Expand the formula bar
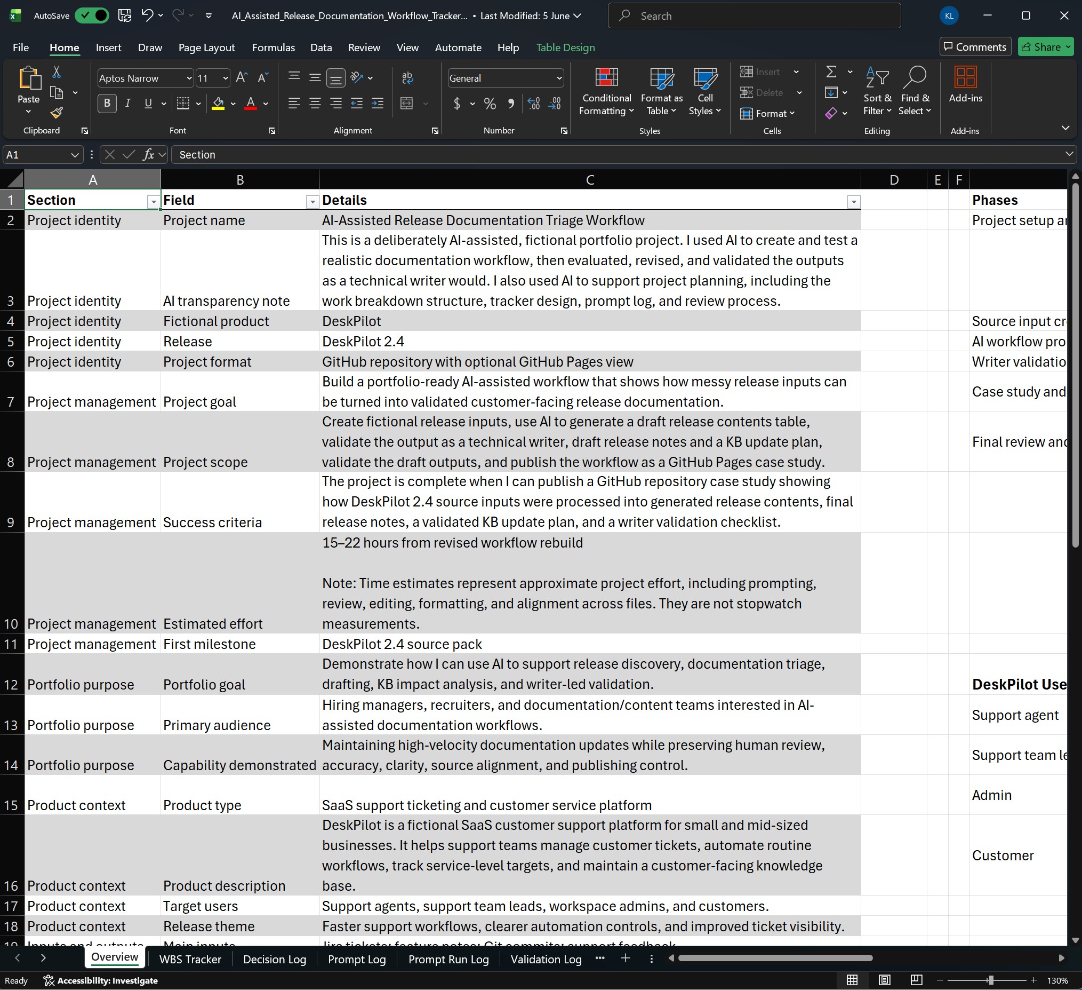This screenshot has height=990, width=1082. coord(1069,154)
